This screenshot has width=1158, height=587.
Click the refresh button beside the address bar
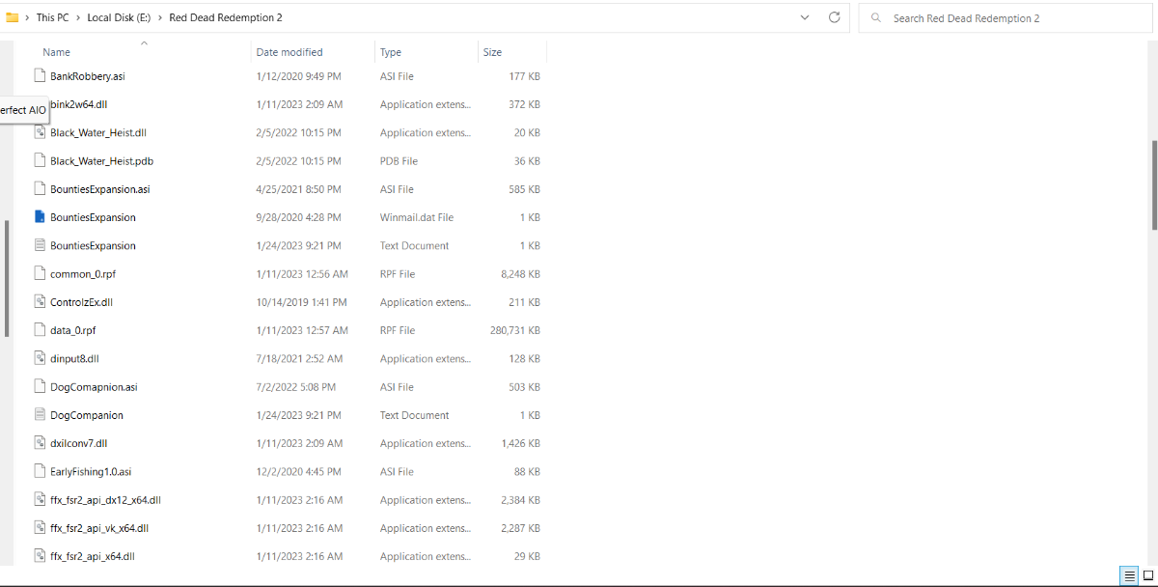(x=834, y=17)
